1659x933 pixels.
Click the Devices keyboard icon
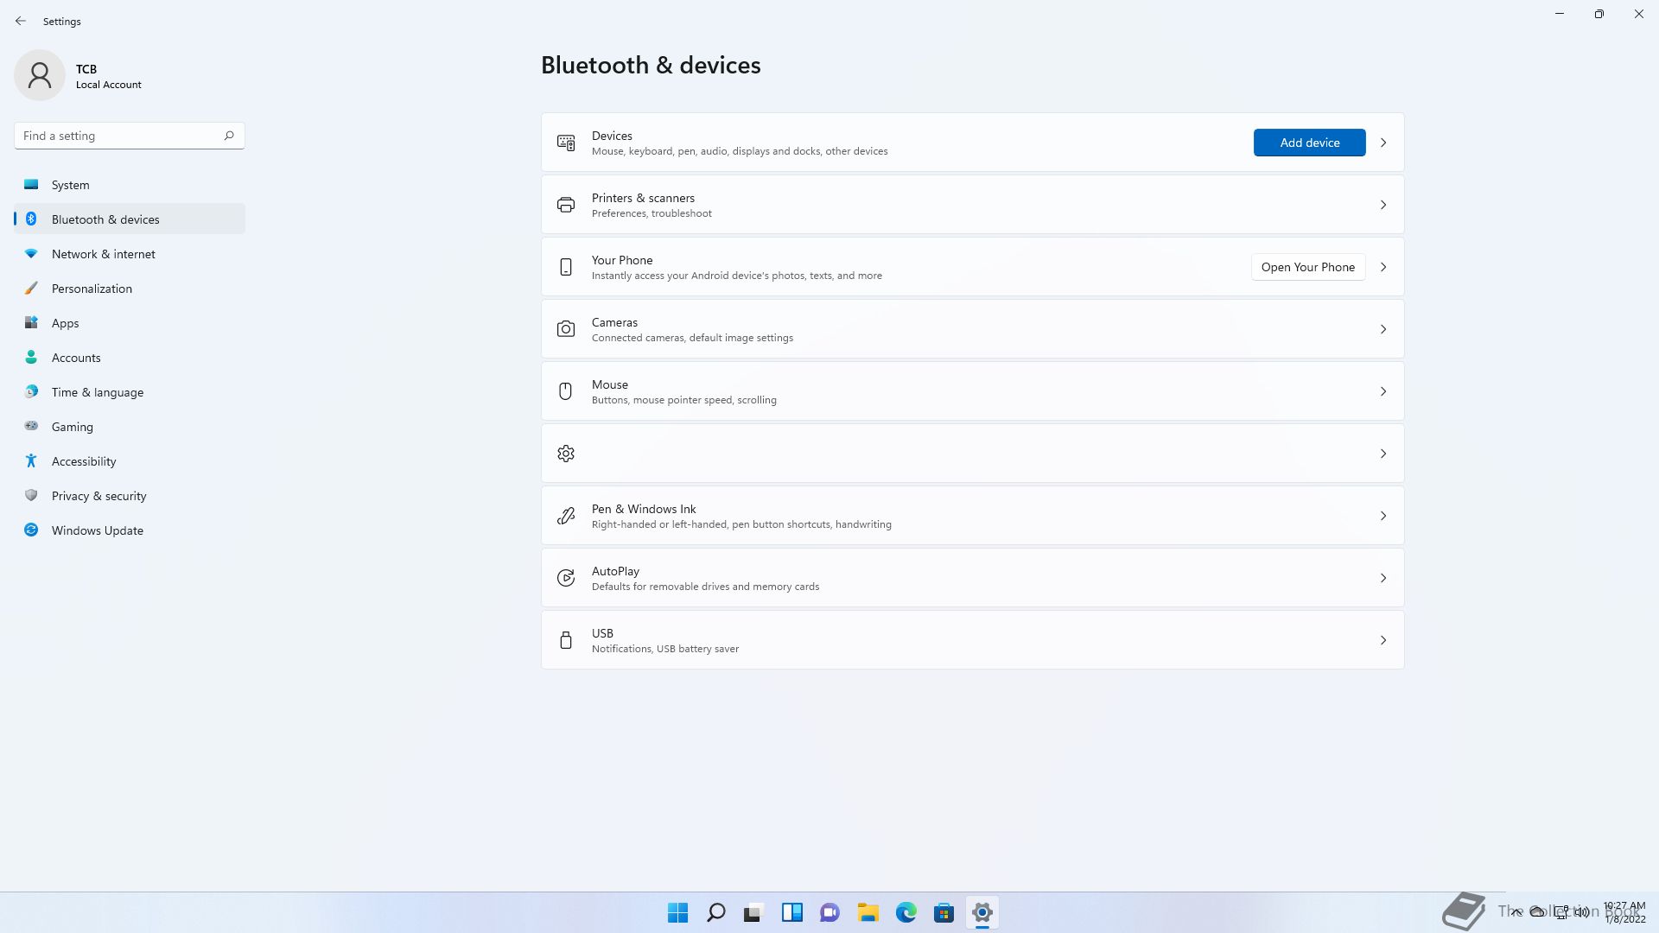point(566,143)
